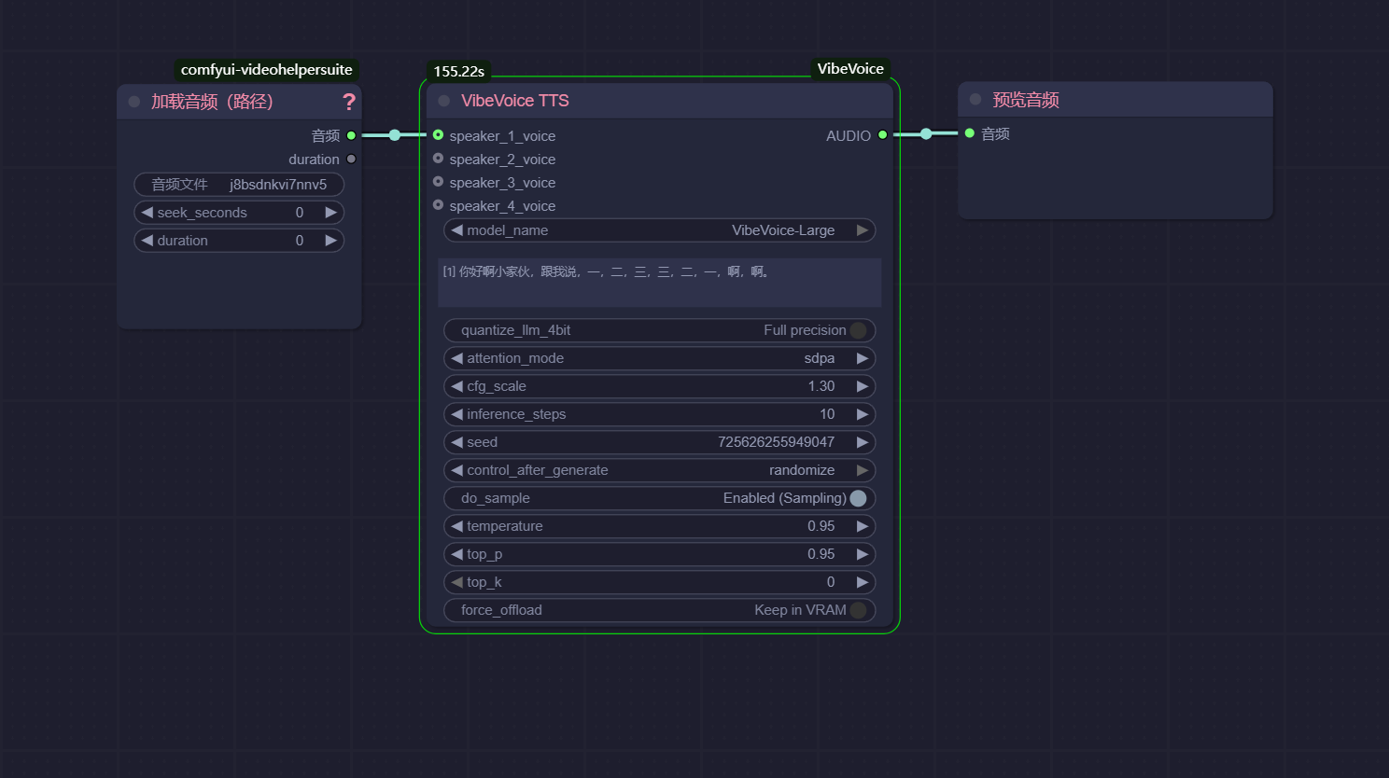Collapse the VibeVoice TTS node via its dot
The height and width of the screenshot is (778, 1389).
(444, 101)
